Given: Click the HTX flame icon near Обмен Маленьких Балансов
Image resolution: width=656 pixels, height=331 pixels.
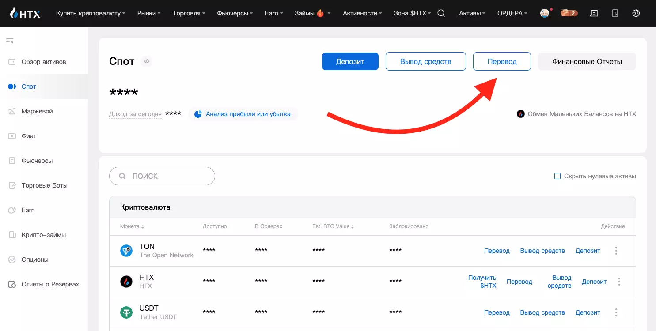Looking at the screenshot, I should point(521,114).
